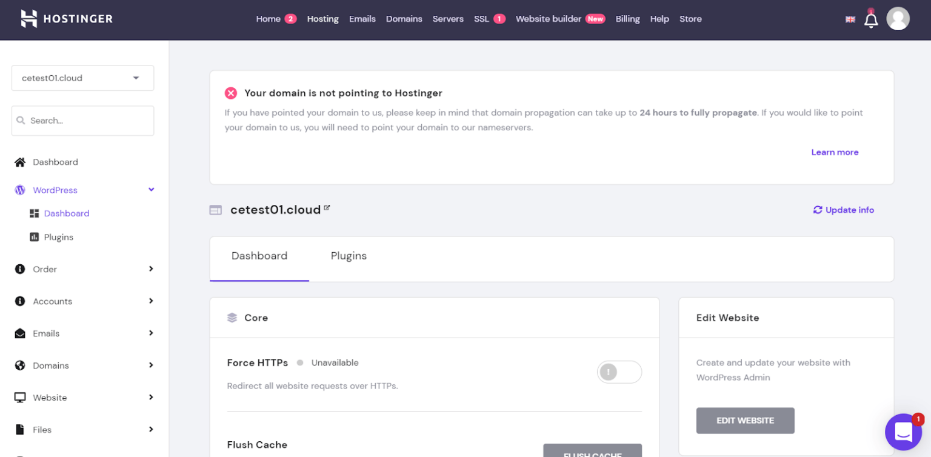931x457 pixels.
Task: Click the Update info refresh link
Action: click(843, 210)
